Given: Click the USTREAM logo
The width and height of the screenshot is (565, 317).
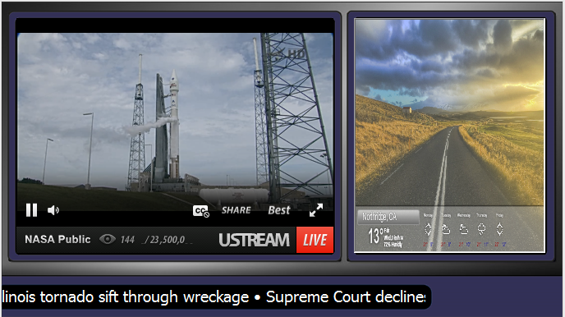Looking at the screenshot, I should (254, 240).
